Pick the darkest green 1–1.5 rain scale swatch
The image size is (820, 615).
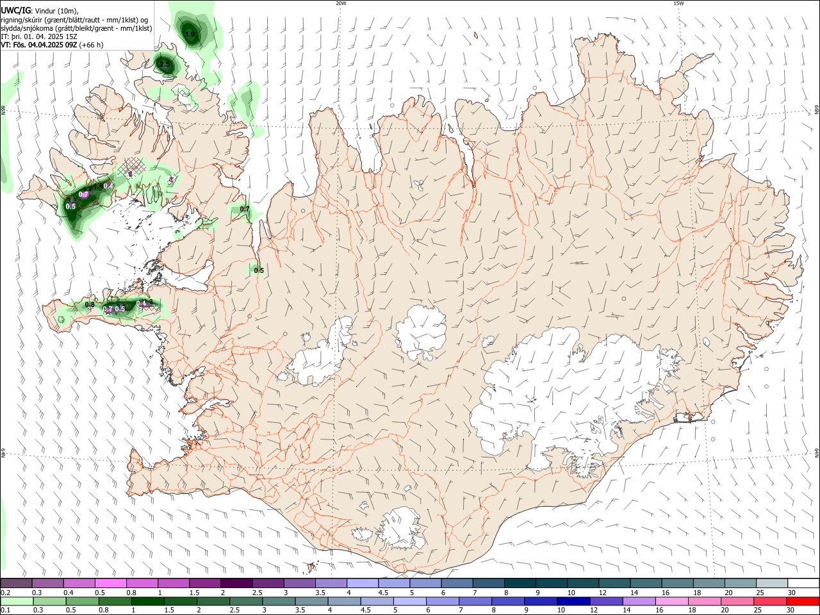(148, 602)
